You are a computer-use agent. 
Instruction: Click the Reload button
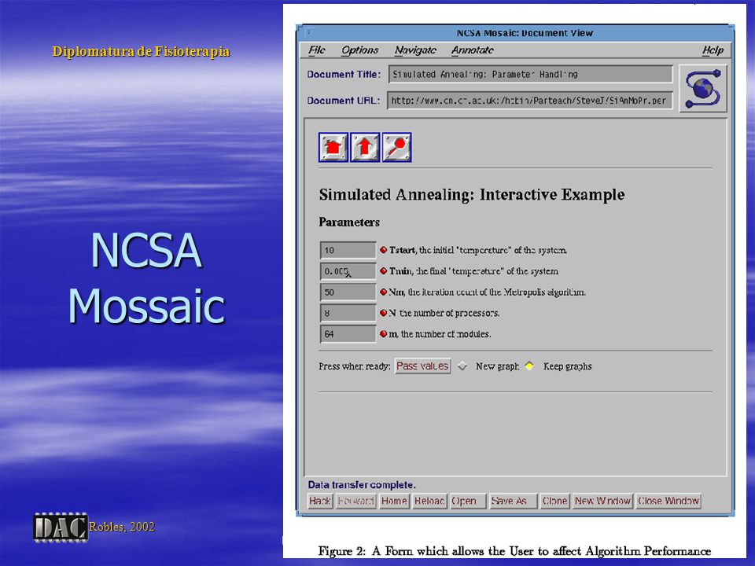click(429, 501)
